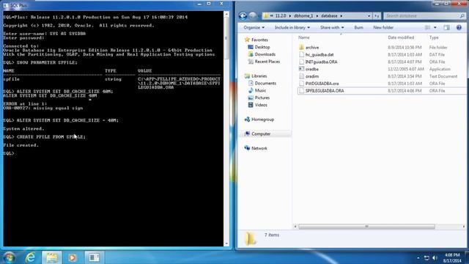Create a New folder
Screen dimensions: 469x264
(x=383, y=28)
